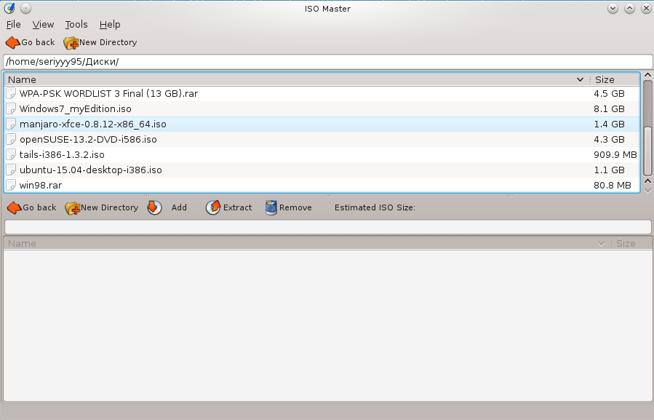This screenshot has height=420, width=654.
Task: Click the Add down-arrow disc icon
Action: click(x=154, y=207)
